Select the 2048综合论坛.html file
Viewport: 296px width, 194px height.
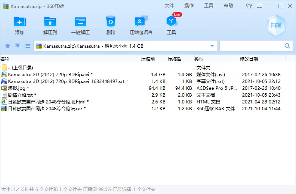pyautogui.click(x=143, y=102)
